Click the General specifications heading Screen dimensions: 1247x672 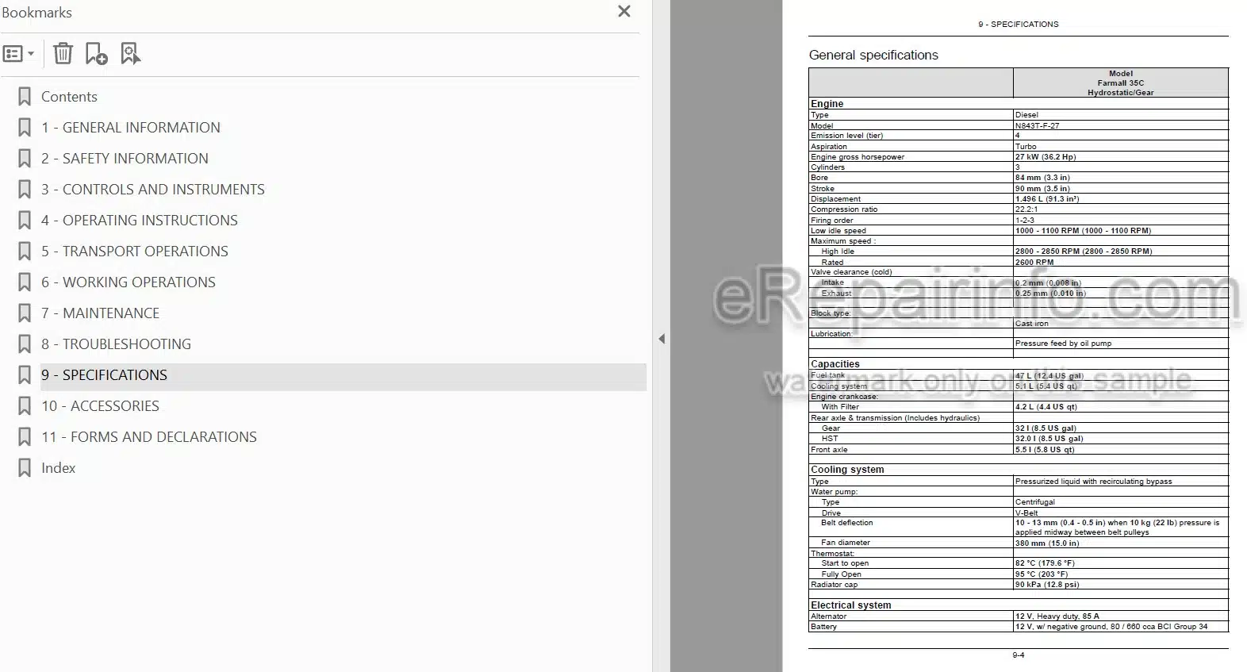tap(873, 55)
